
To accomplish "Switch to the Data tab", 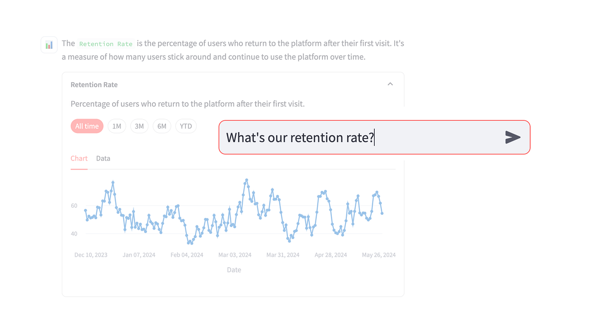I will pos(103,158).
